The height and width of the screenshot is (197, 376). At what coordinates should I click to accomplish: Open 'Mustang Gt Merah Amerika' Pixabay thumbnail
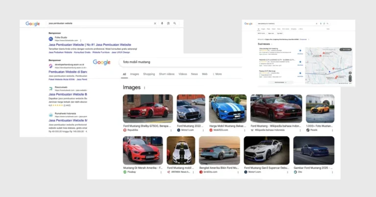142,150
